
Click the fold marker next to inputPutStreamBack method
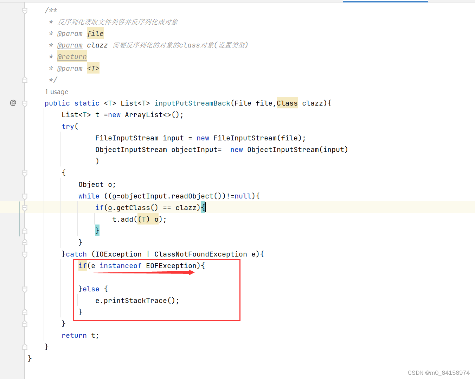25,103
